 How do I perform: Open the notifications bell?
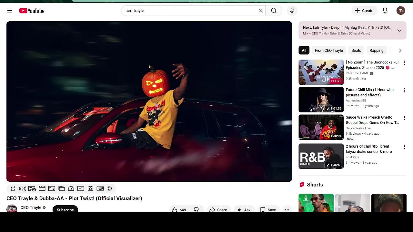(x=385, y=11)
